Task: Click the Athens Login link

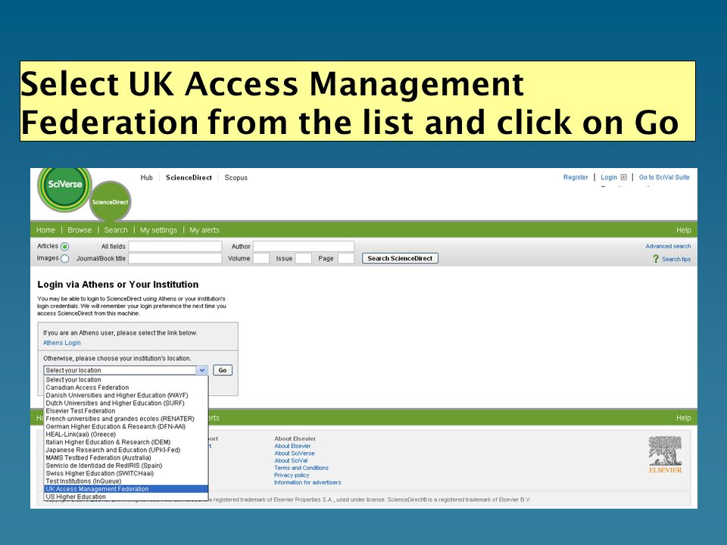Action: click(61, 343)
